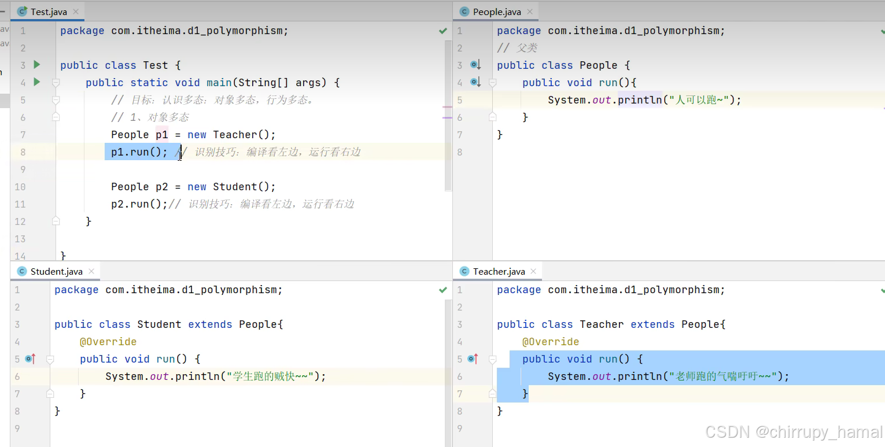Click the '// 父类' comment in People.java
The width and height of the screenshot is (885, 447).
point(517,48)
